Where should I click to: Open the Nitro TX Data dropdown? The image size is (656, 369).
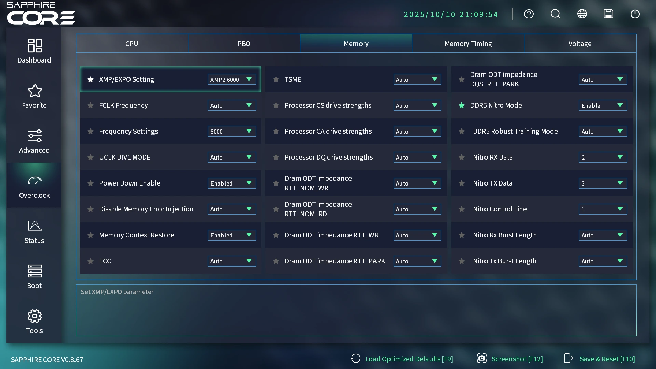point(603,183)
